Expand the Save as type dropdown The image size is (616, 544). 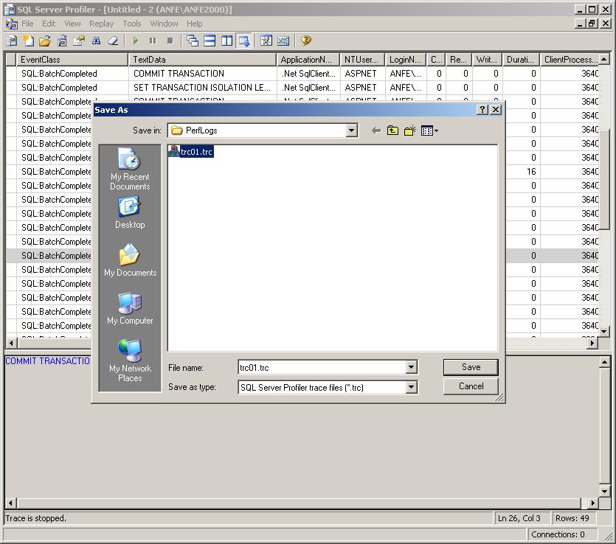tap(411, 387)
